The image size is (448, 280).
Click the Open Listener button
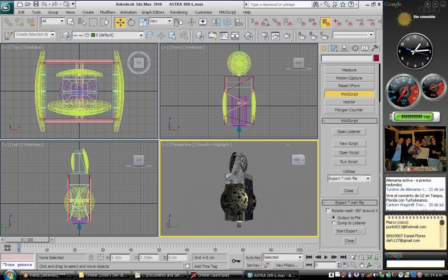[349, 132]
